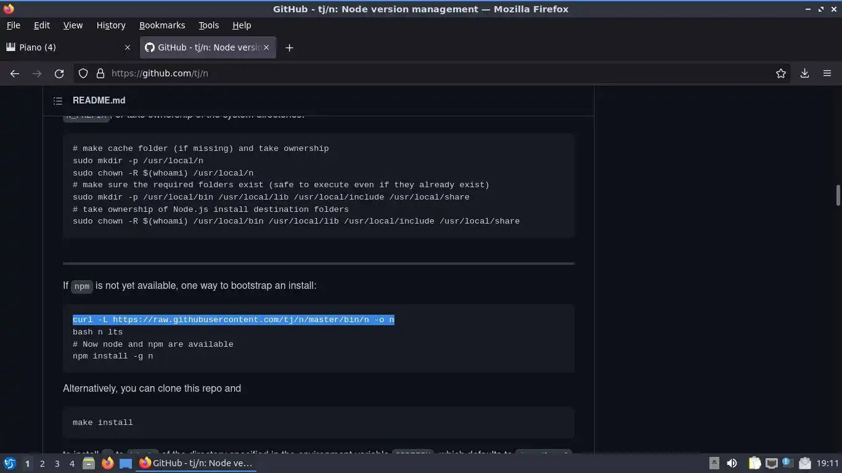Open the network connection tray icon
The width and height of the screenshot is (842, 473).
pyautogui.click(x=771, y=463)
